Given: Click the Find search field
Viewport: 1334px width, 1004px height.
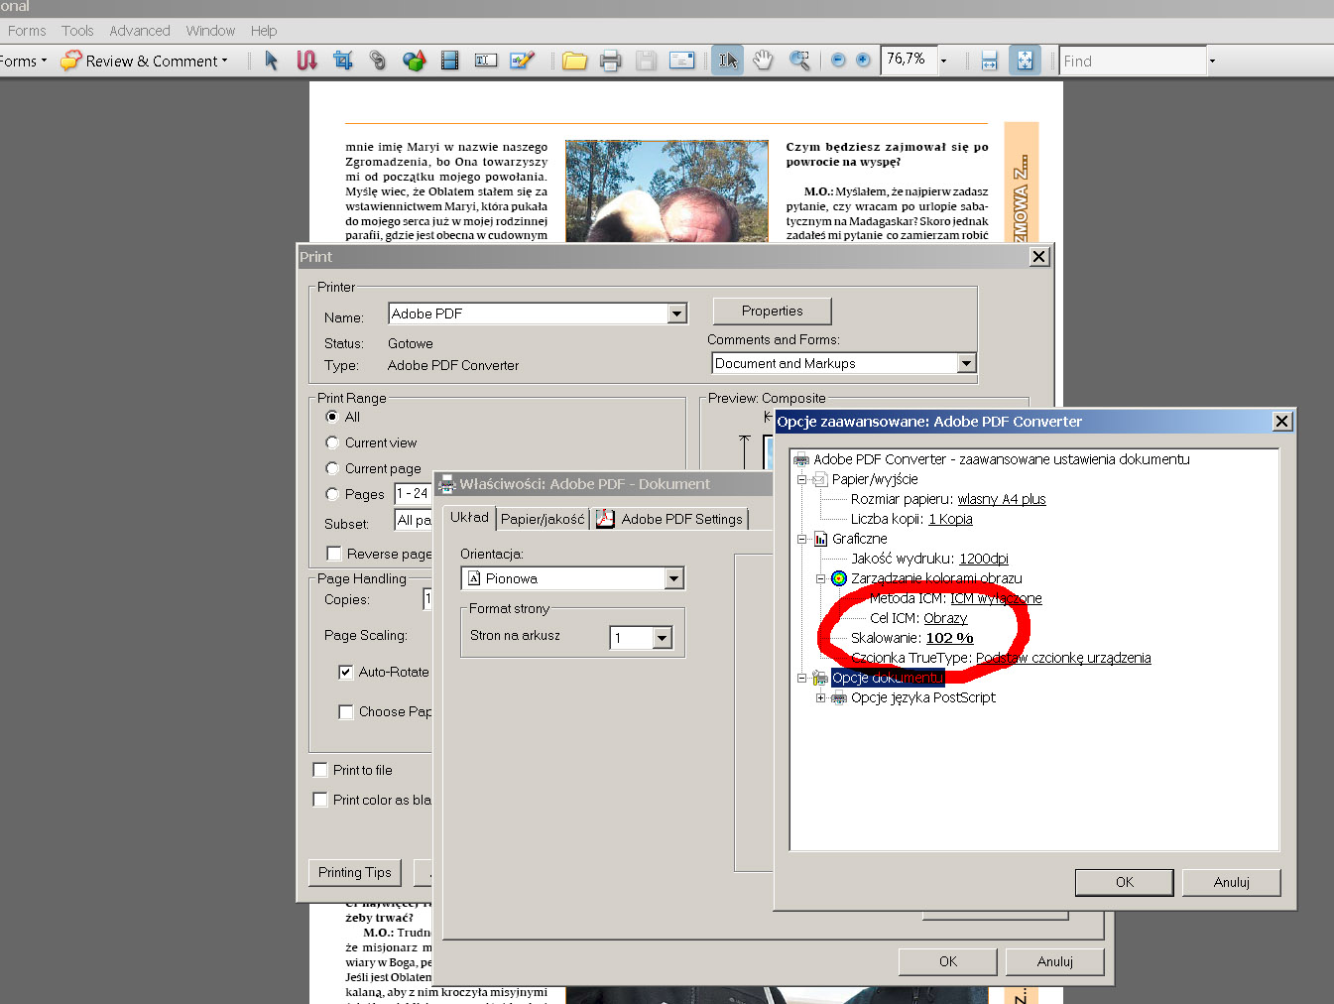Looking at the screenshot, I should [1131, 62].
